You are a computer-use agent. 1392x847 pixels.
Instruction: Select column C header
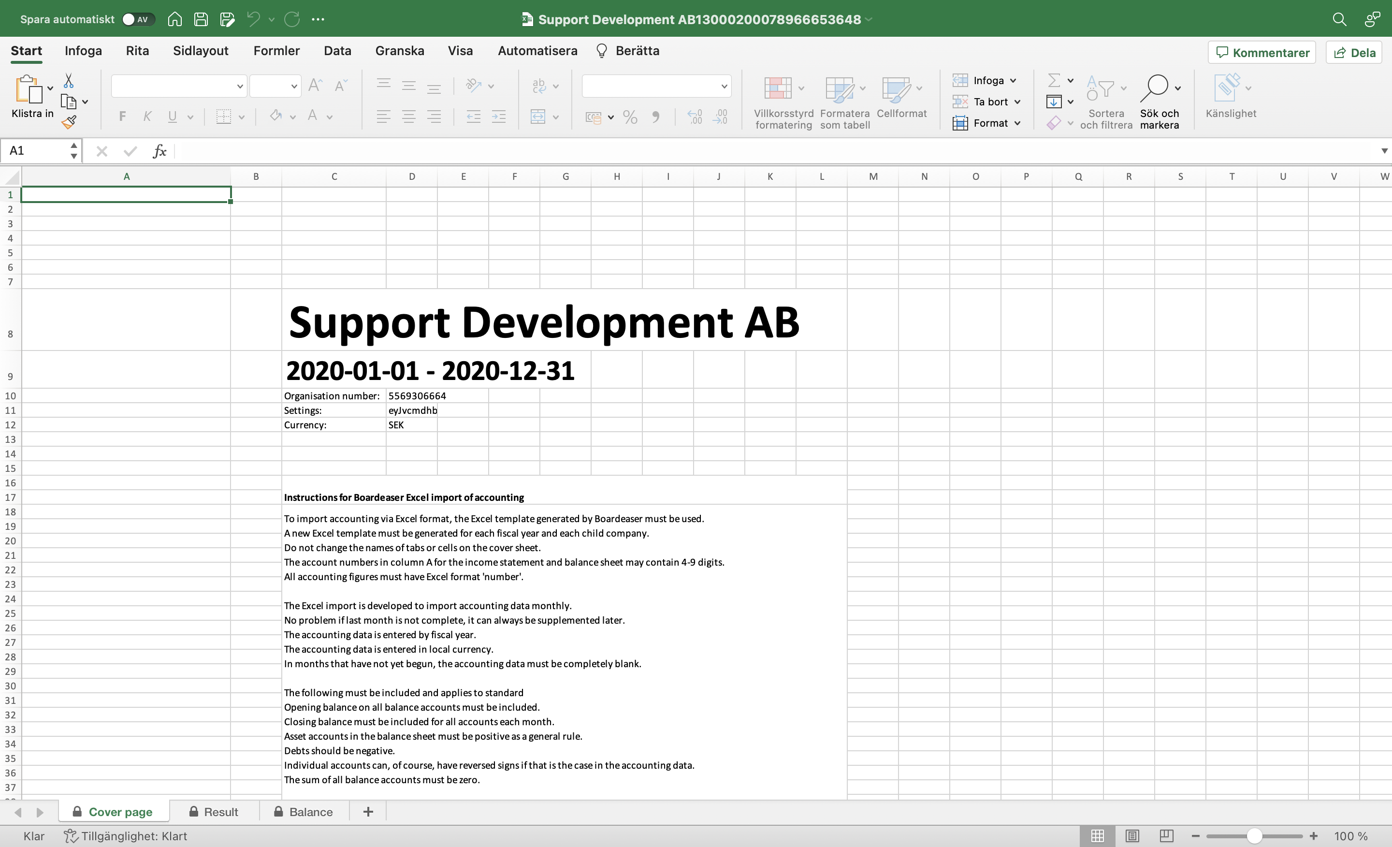(x=334, y=176)
